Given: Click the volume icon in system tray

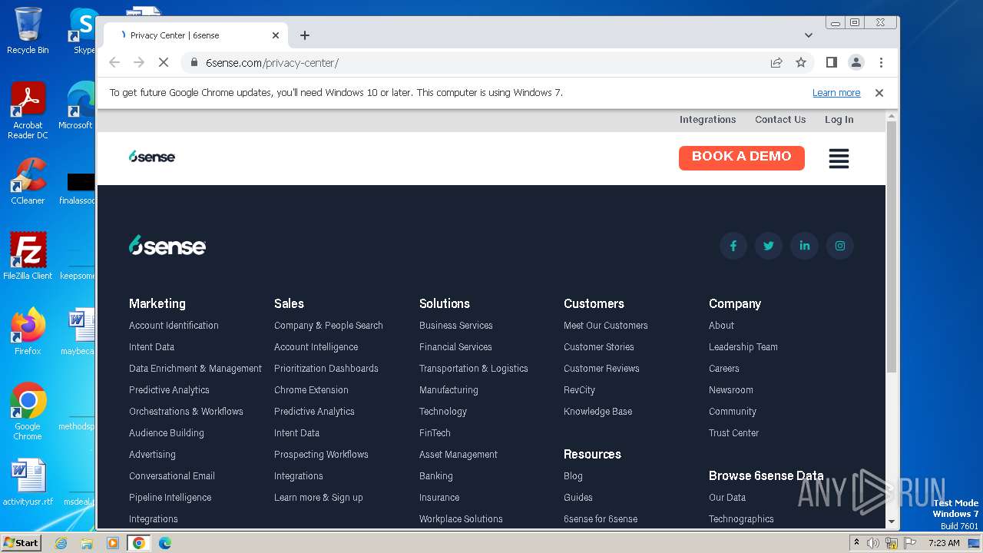Looking at the screenshot, I should pos(873,543).
